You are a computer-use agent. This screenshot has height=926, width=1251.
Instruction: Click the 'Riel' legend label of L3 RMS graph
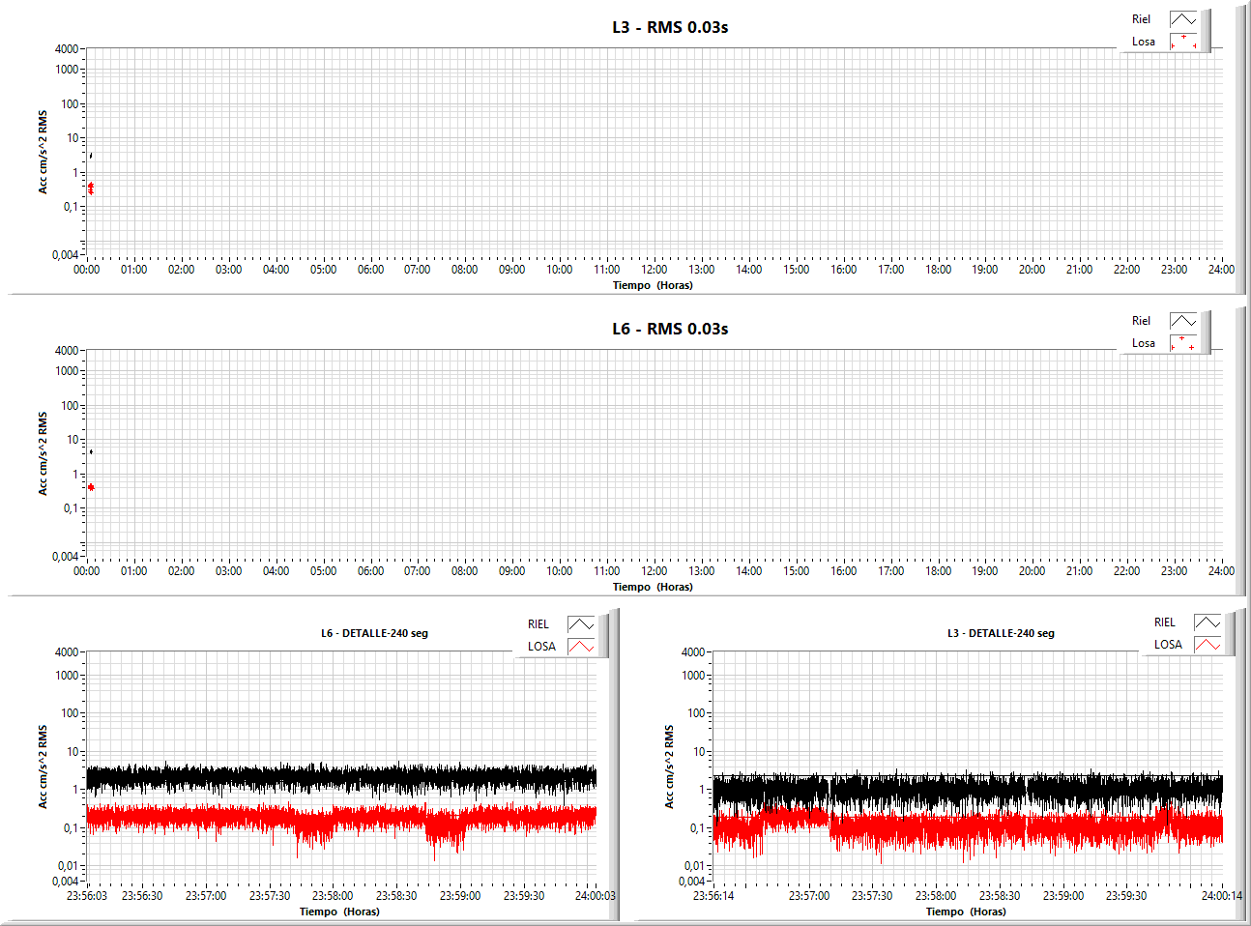(1141, 19)
